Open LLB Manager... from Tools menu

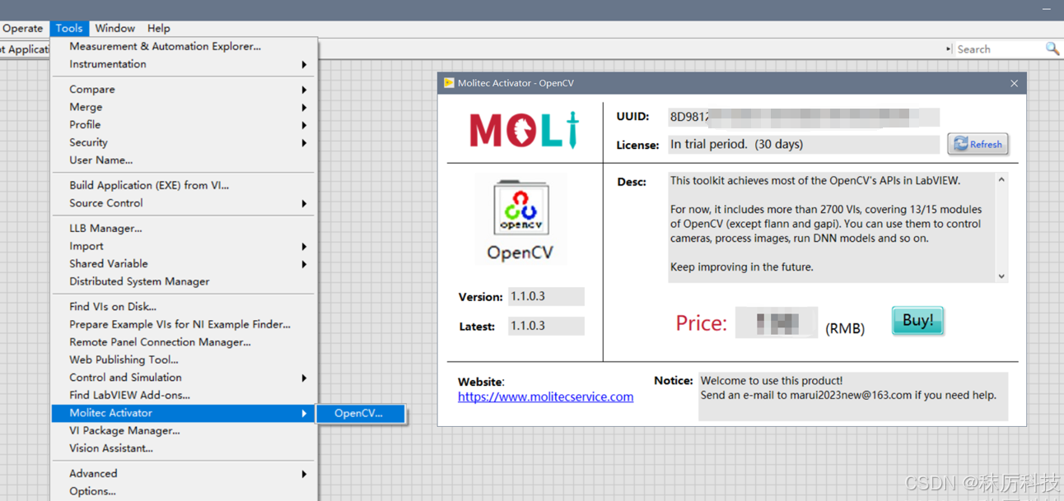(184, 228)
